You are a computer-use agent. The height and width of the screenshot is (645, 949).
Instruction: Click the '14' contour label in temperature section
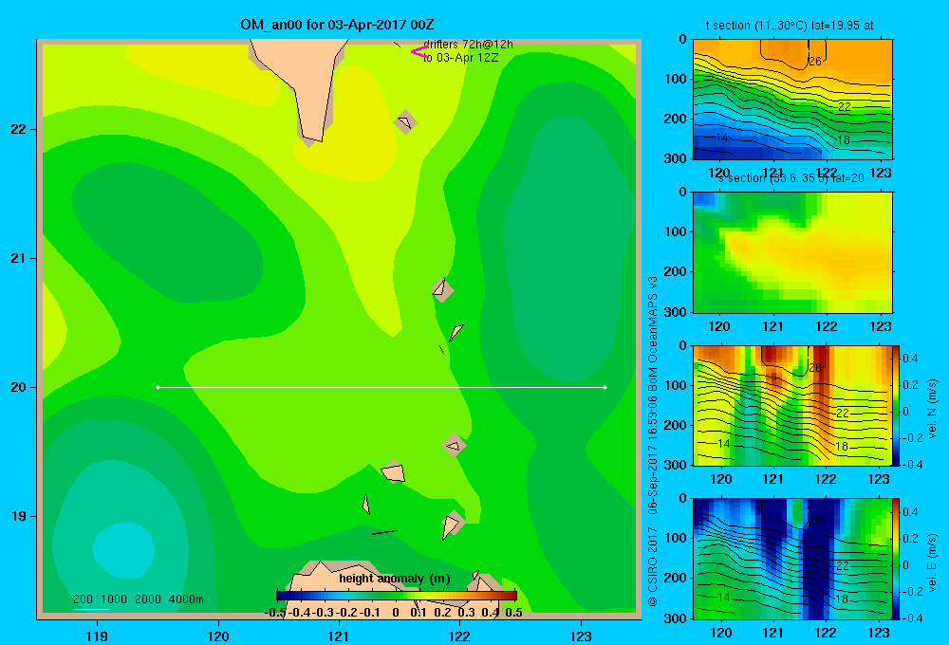point(721,138)
